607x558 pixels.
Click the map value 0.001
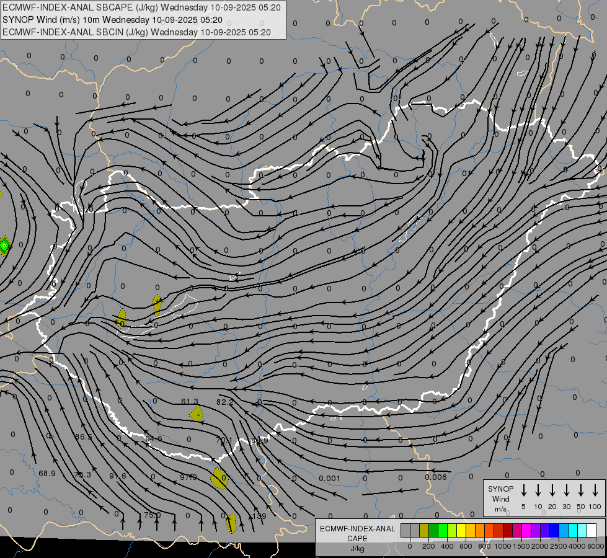point(330,478)
